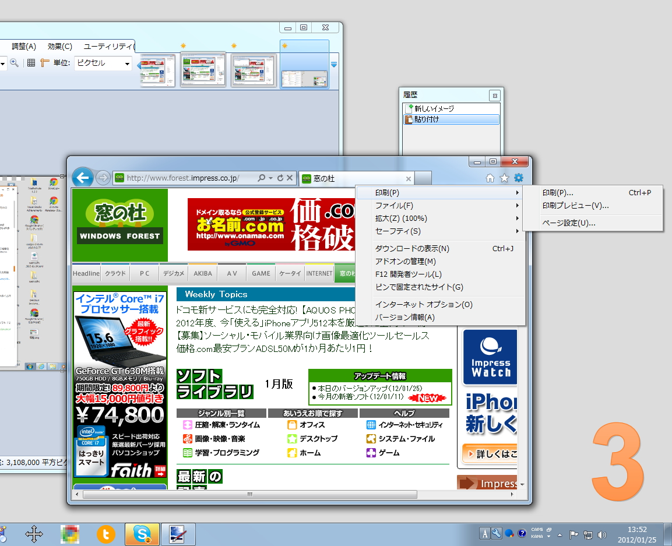Click the IE forward arrow button
The width and height of the screenshot is (672, 546).
tap(103, 177)
